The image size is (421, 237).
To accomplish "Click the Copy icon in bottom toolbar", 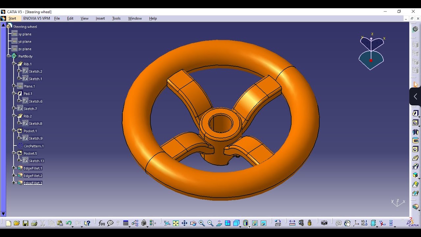I will click(x=51, y=224).
